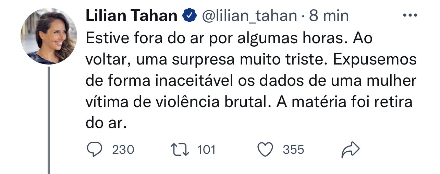The width and height of the screenshot is (440, 174).
Task: Open the three-dot more options menu
Action: pos(410,15)
